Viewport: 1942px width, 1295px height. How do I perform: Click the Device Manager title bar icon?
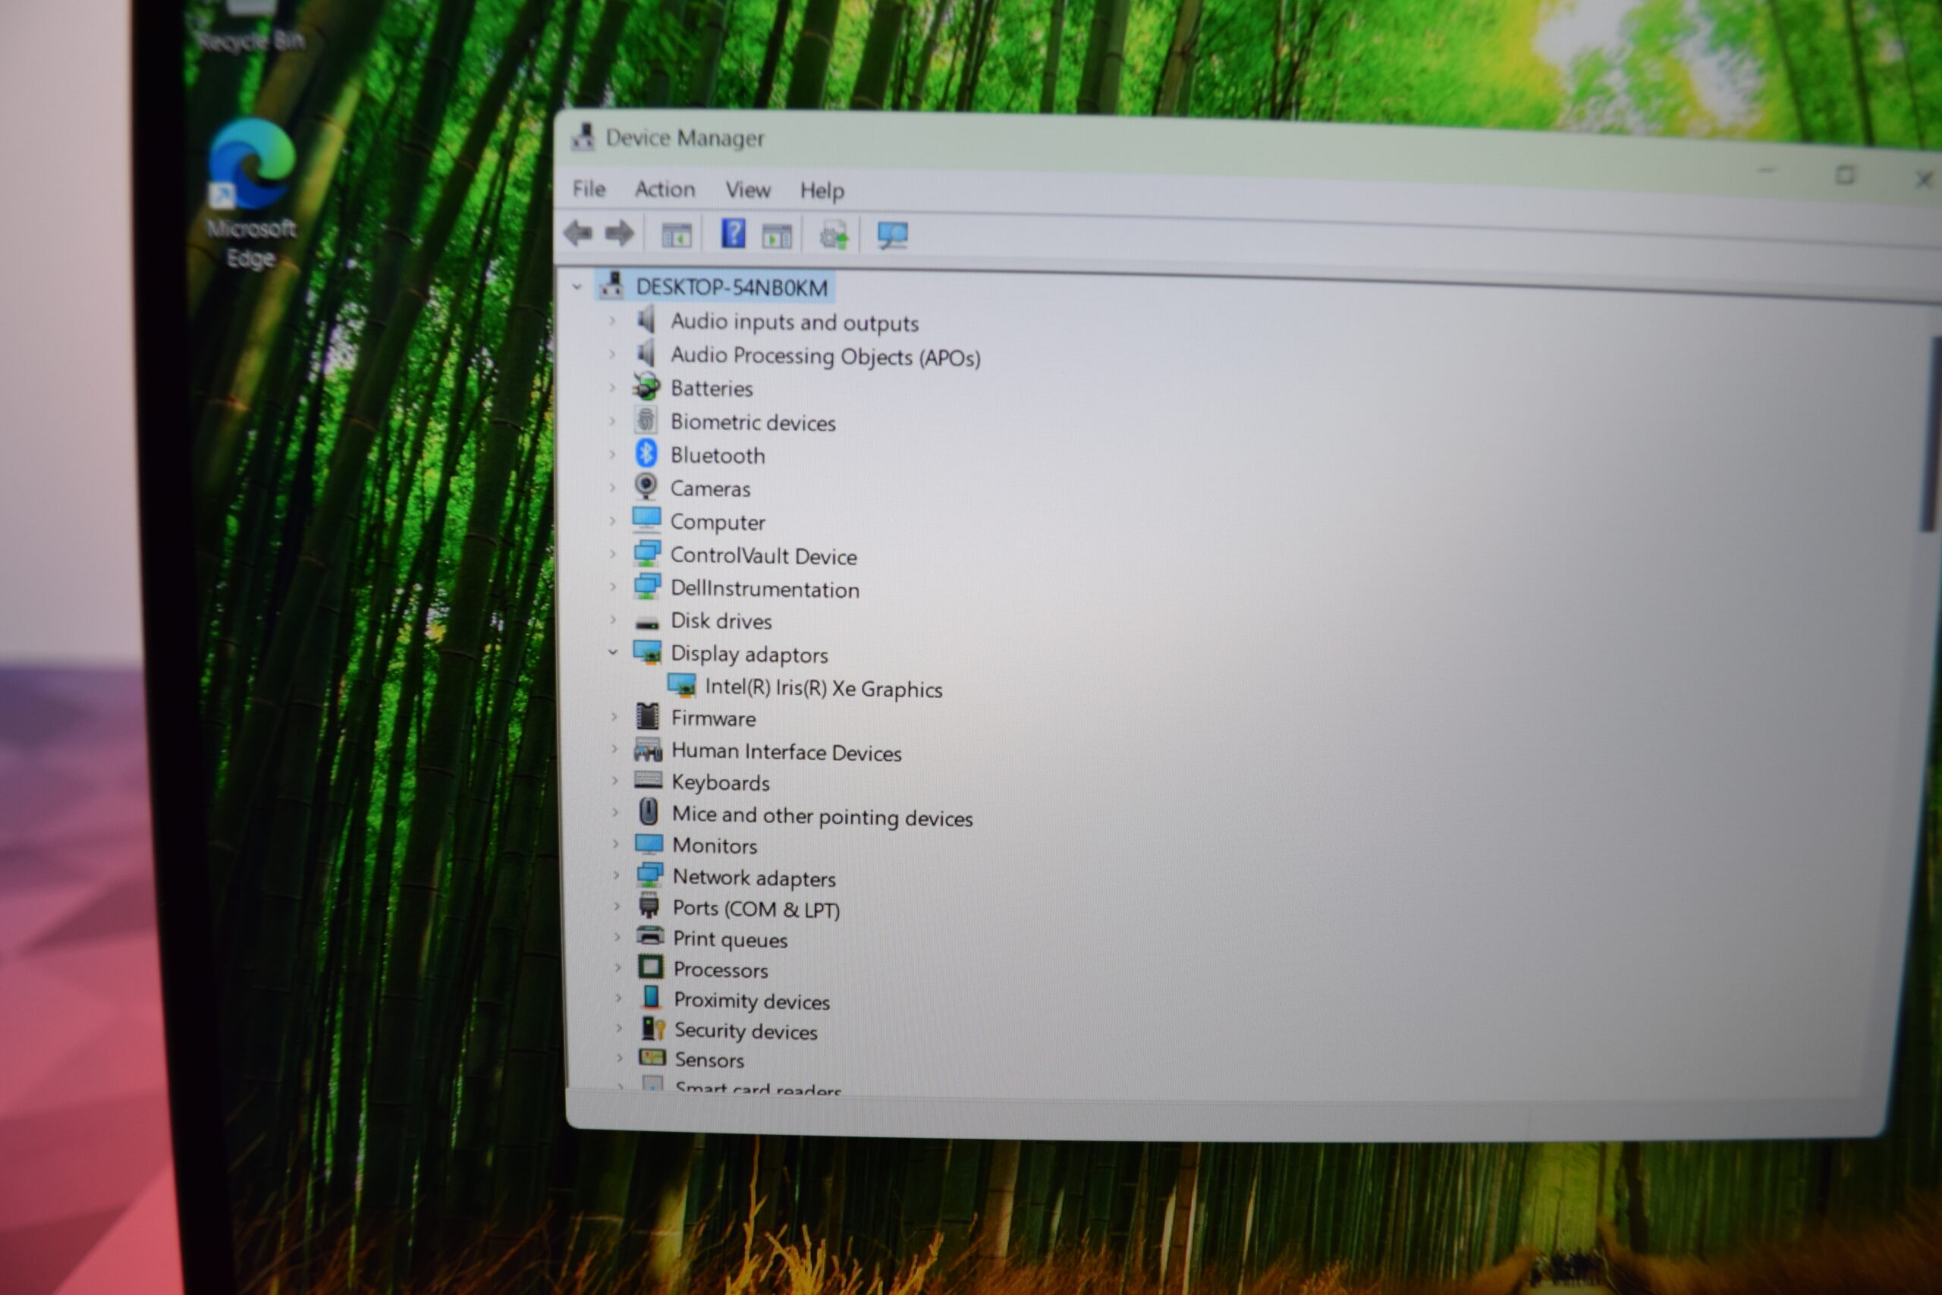tap(584, 137)
